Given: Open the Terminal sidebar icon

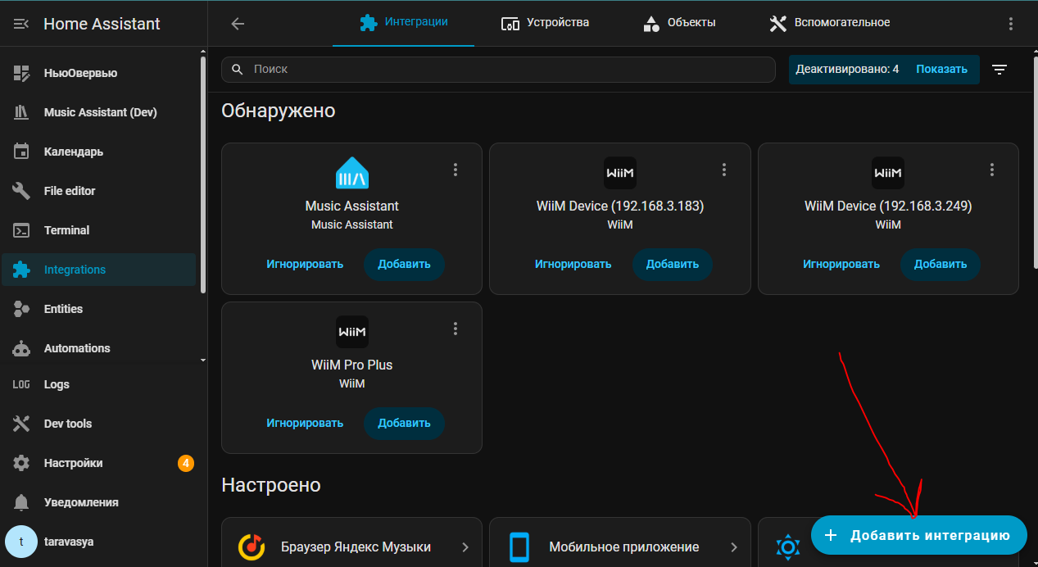Looking at the screenshot, I should tap(21, 230).
